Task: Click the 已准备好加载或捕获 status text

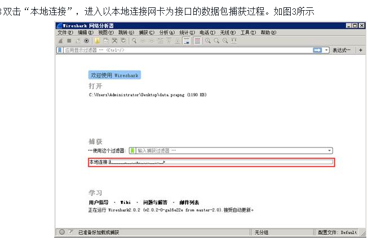Action: 99,233
